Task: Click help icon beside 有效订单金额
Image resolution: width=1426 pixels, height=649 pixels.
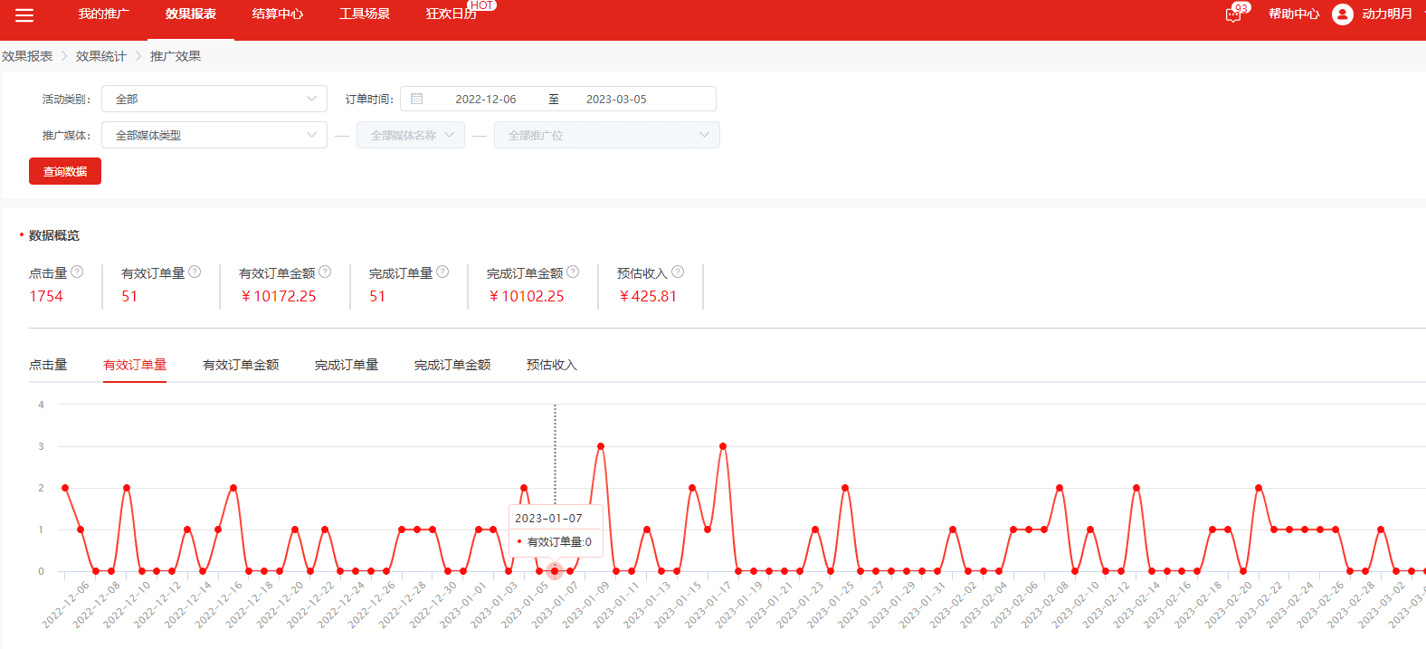Action: click(325, 272)
